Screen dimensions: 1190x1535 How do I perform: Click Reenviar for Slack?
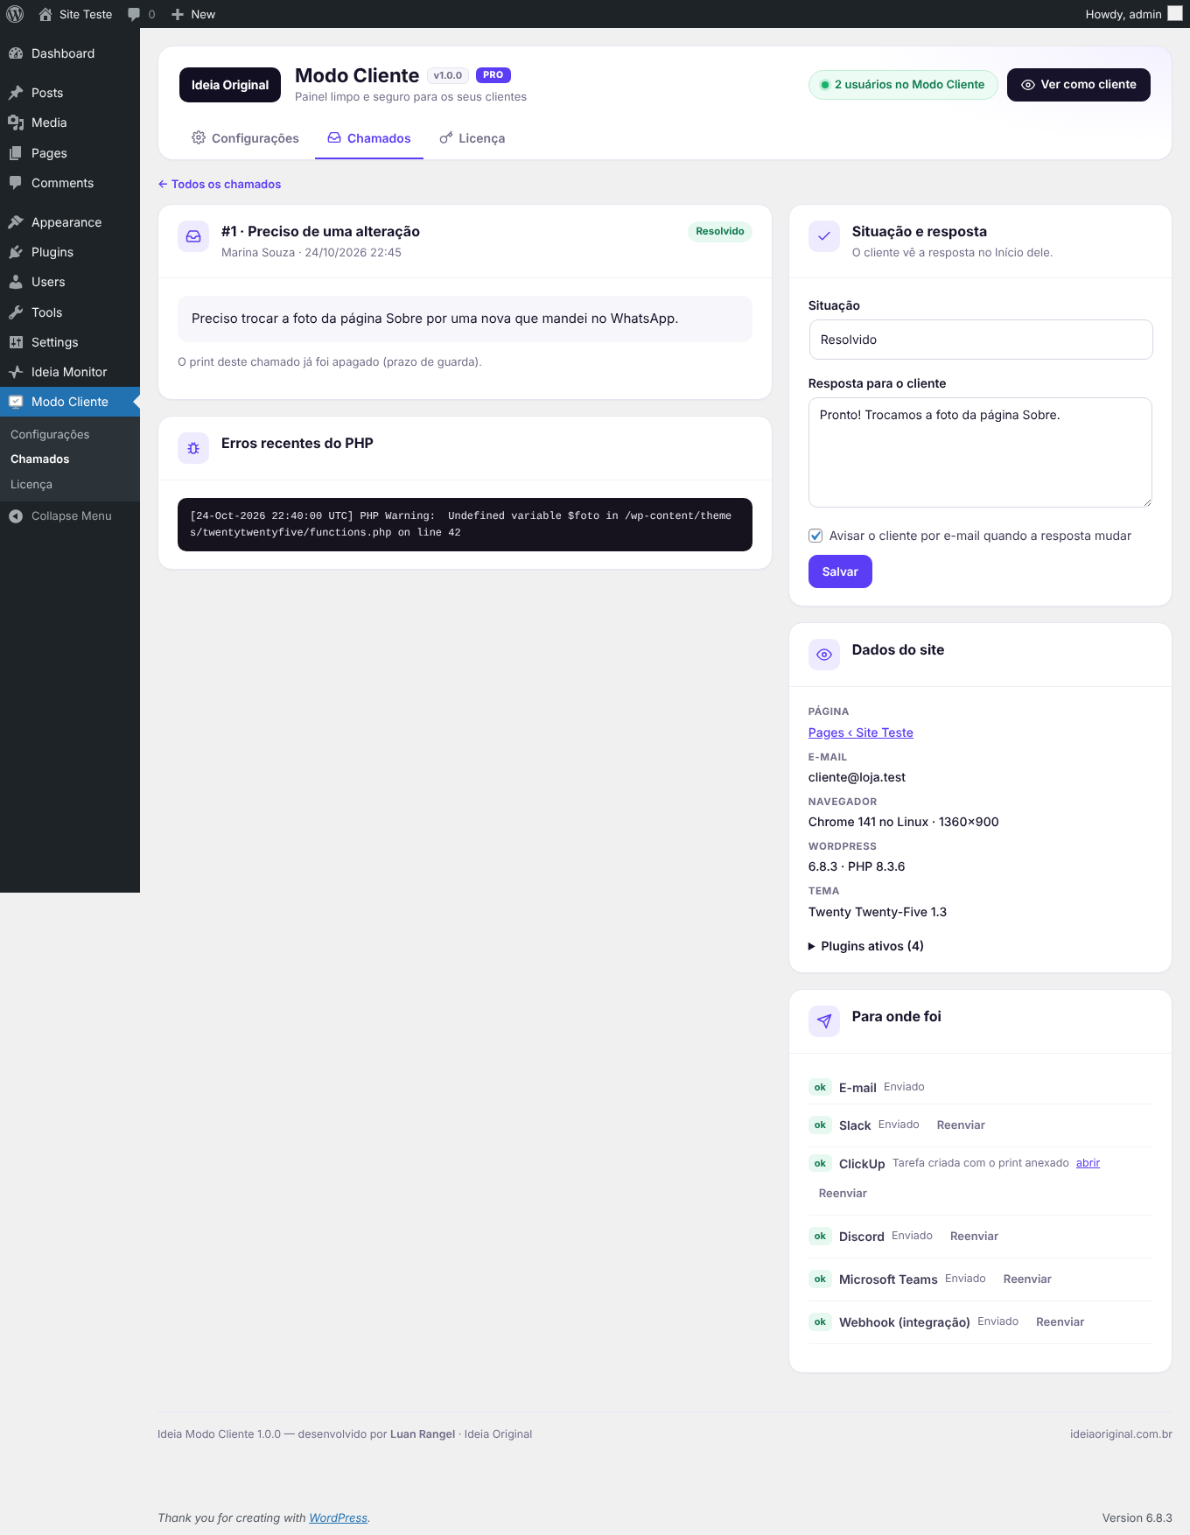[x=961, y=1125]
